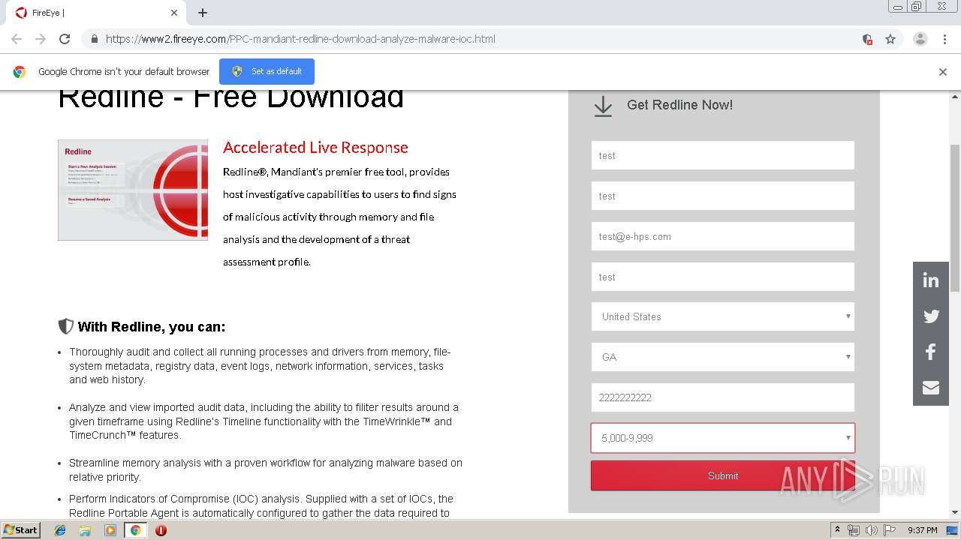The height and width of the screenshot is (540, 961).
Task: Click the Facebook share icon
Action: click(931, 352)
